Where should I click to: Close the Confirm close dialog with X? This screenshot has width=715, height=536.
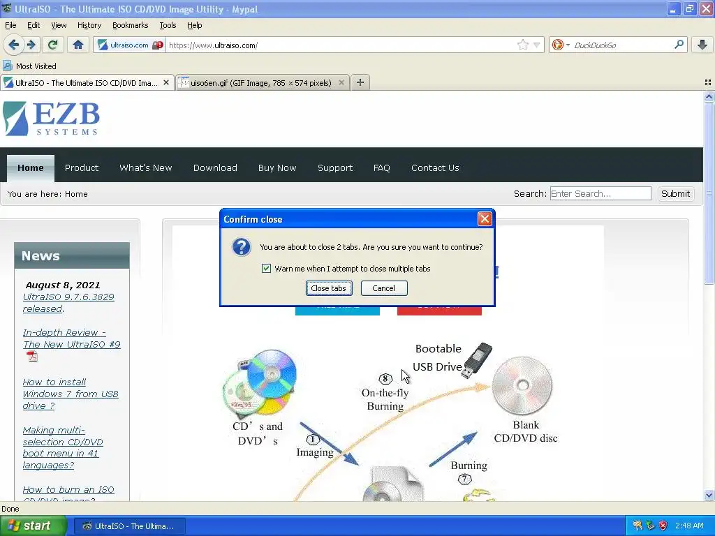pos(485,219)
